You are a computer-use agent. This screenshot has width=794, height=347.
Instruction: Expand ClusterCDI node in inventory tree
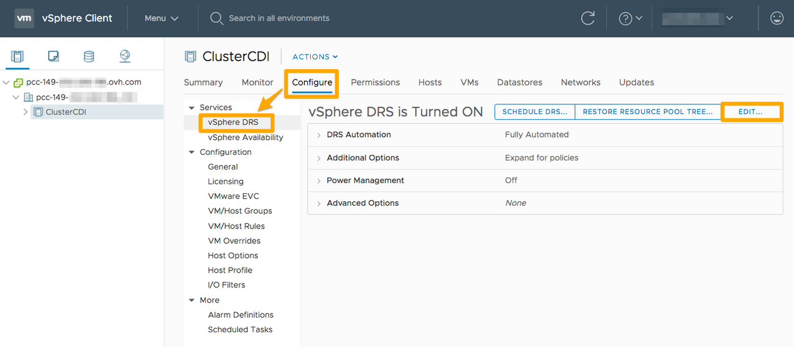point(26,112)
